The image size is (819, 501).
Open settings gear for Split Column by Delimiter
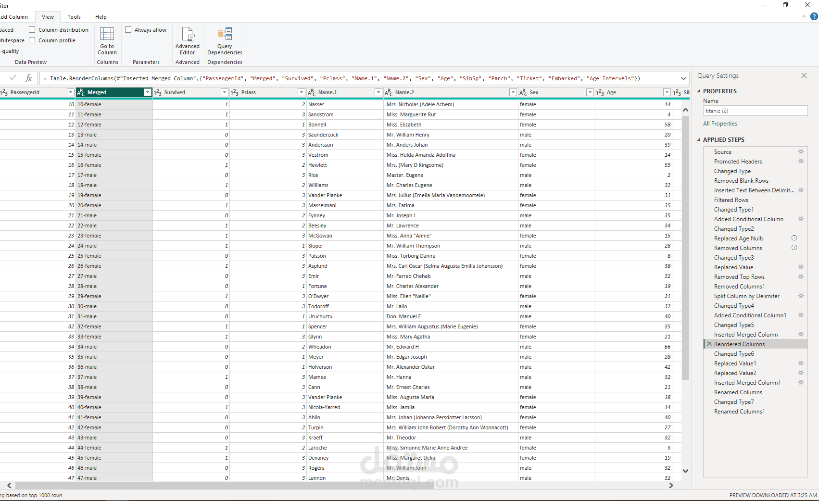[x=801, y=296]
